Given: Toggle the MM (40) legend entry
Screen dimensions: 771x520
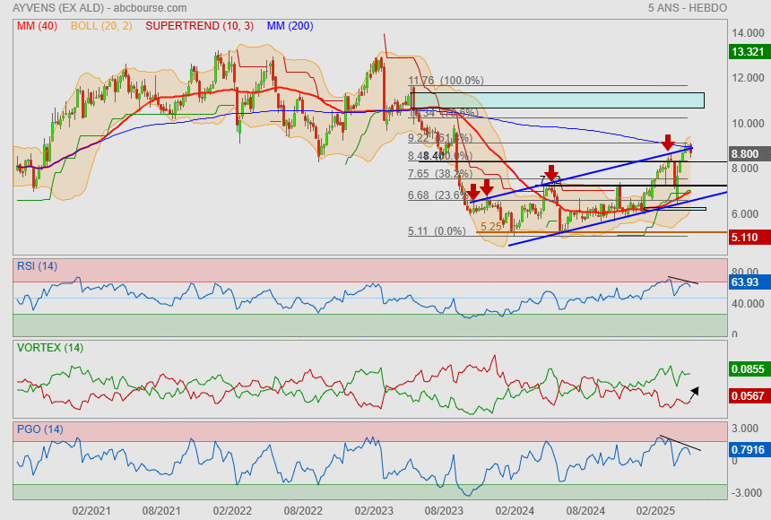Looking at the screenshot, I should click(35, 26).
